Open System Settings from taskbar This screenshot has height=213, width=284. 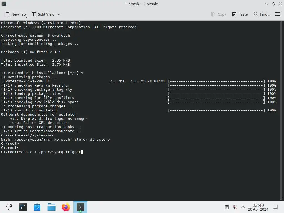[23, 207]
